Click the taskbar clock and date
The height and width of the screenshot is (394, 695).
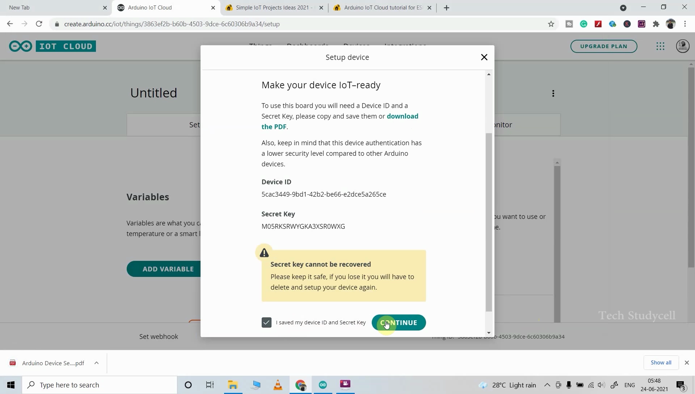(x=654, y=385)
